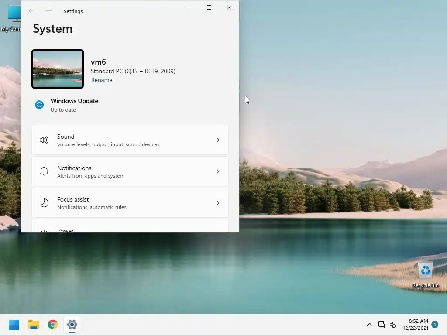Open File Explorer from the taskbar
The image size is (447, 335).
(33, 325)
